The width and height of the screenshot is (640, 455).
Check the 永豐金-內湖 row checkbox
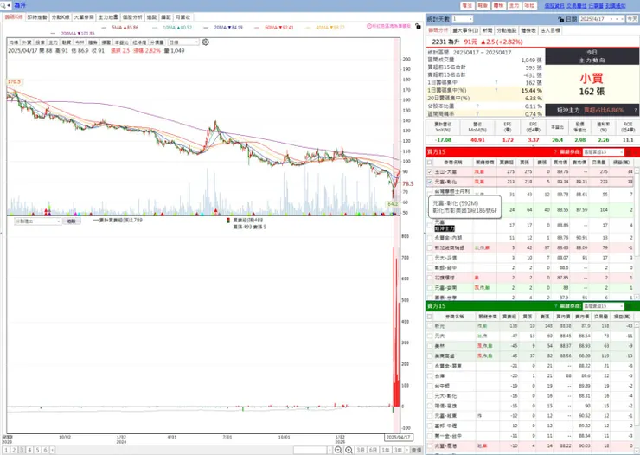point(430,238)
